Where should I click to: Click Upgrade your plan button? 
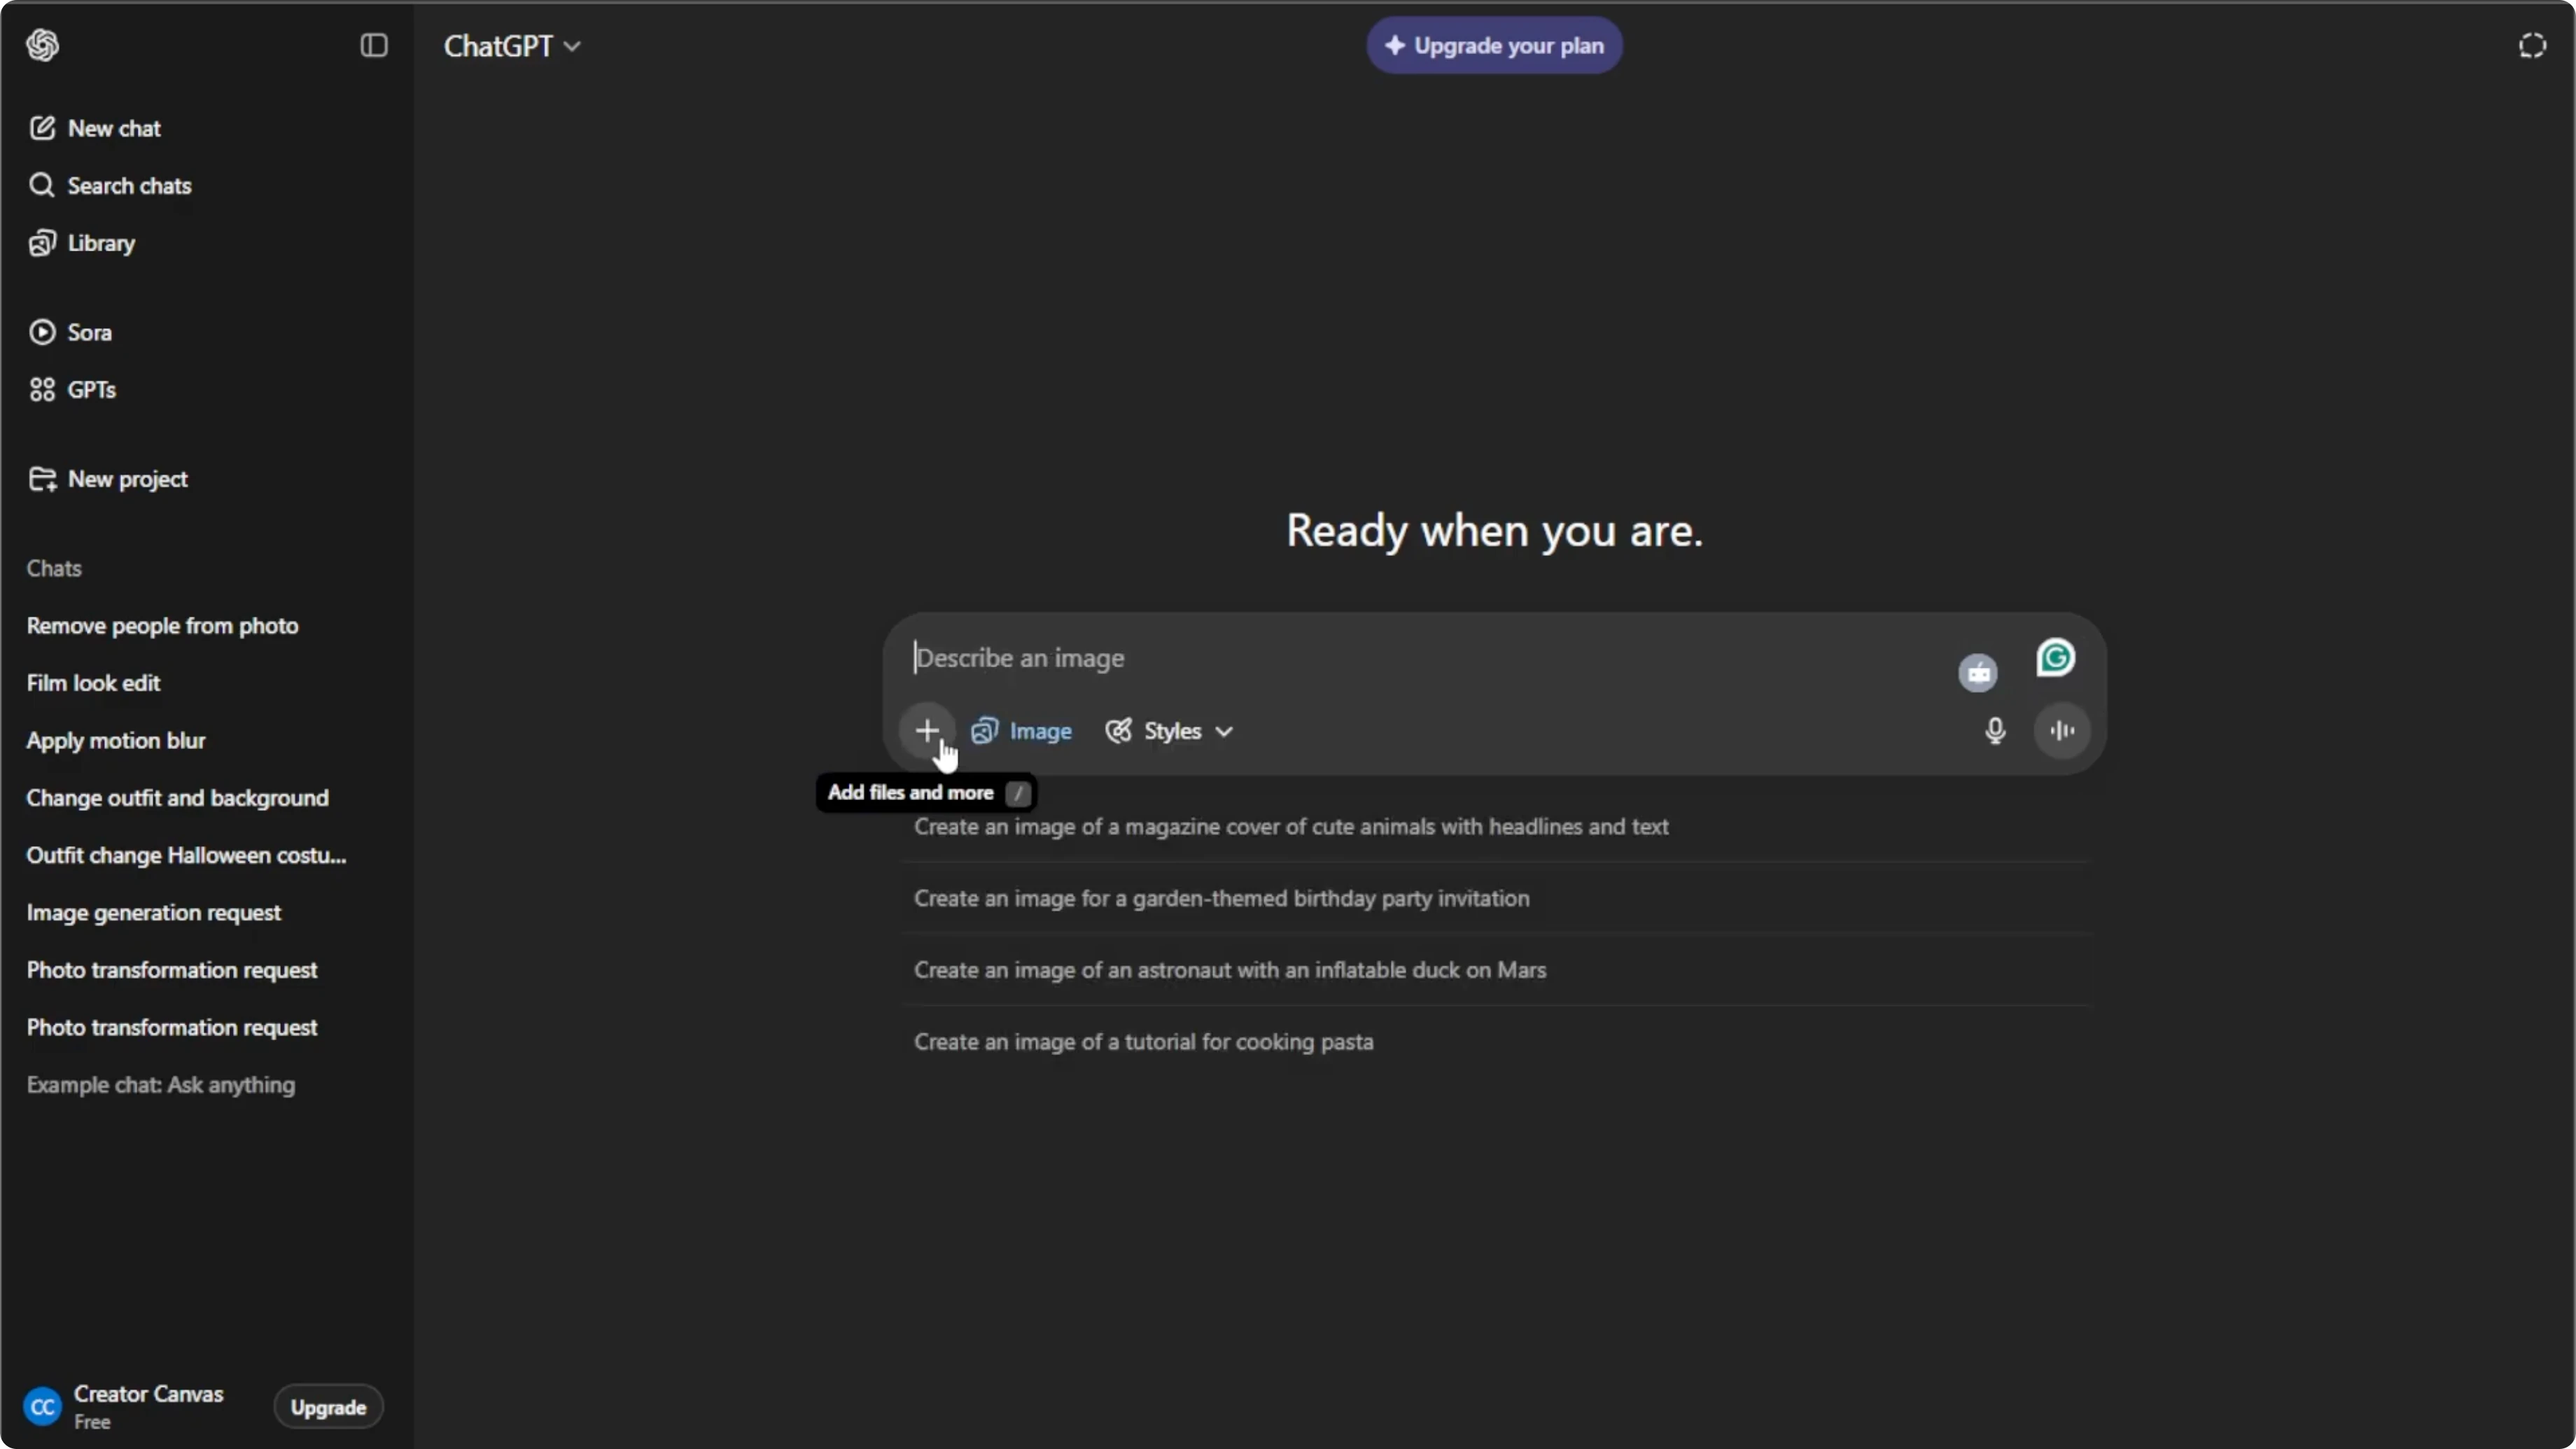[x=1494, y=45]
